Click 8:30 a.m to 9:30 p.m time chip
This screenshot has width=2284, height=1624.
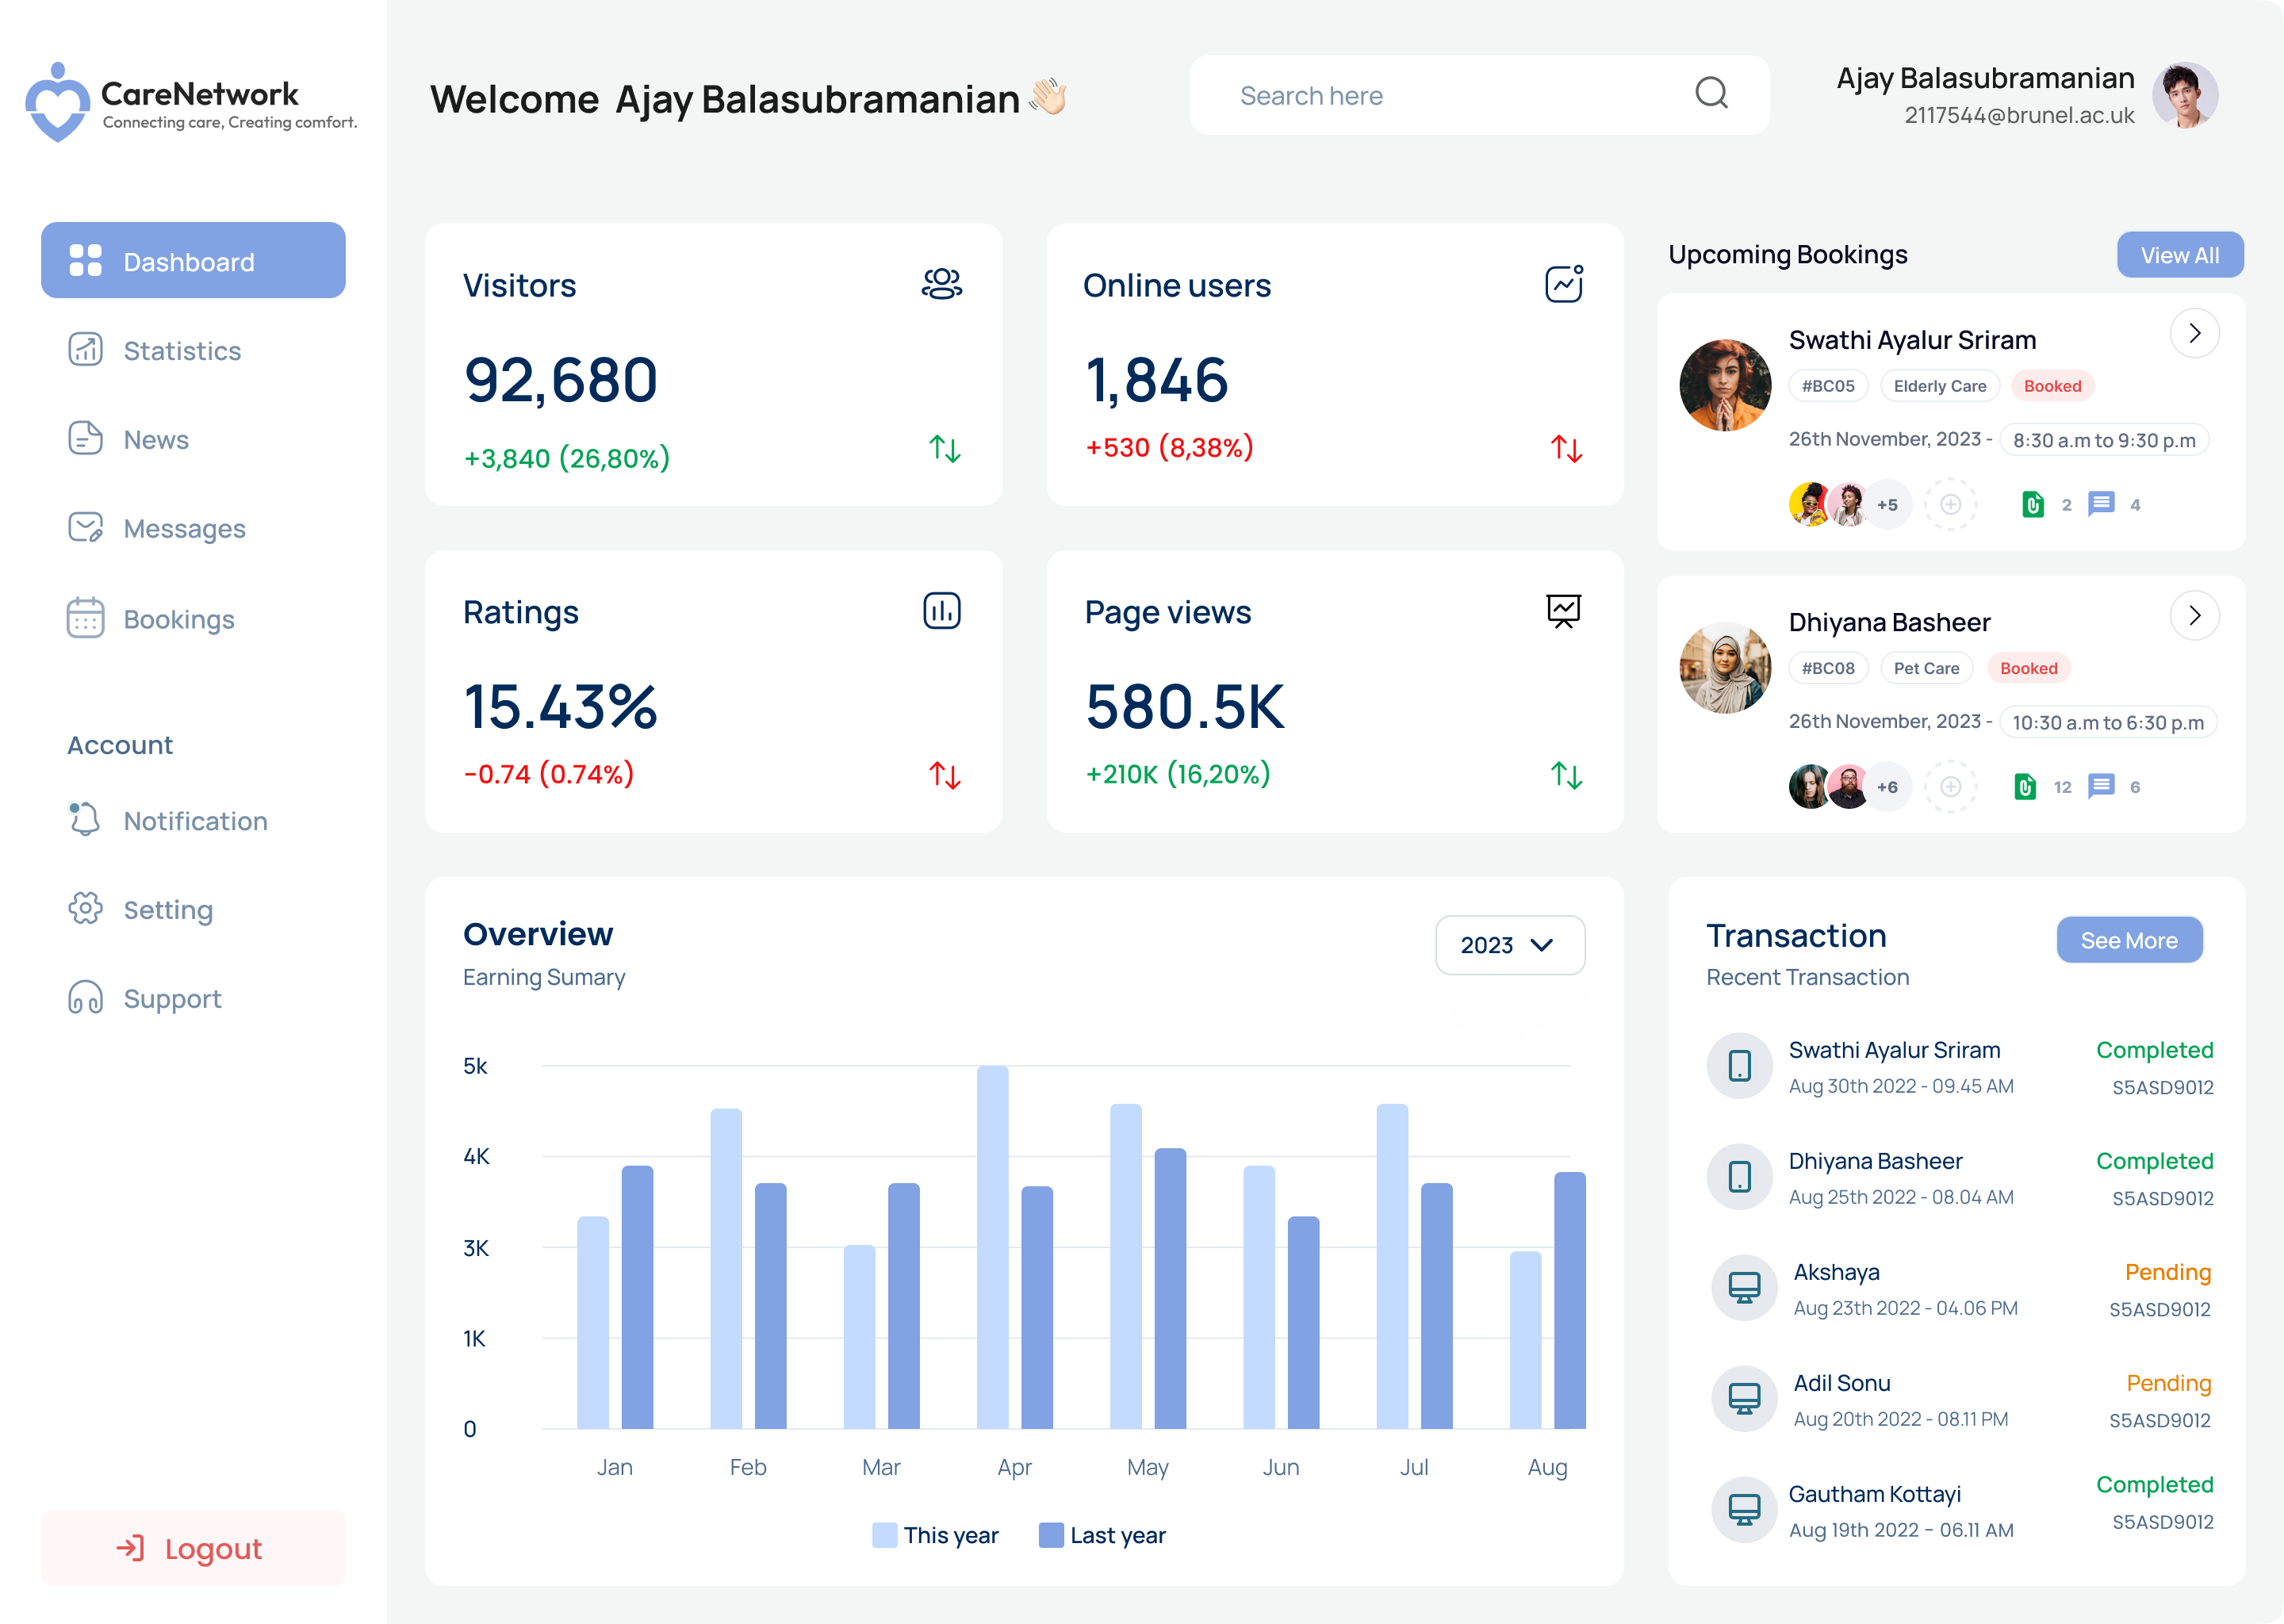[x=2103, y=440]
